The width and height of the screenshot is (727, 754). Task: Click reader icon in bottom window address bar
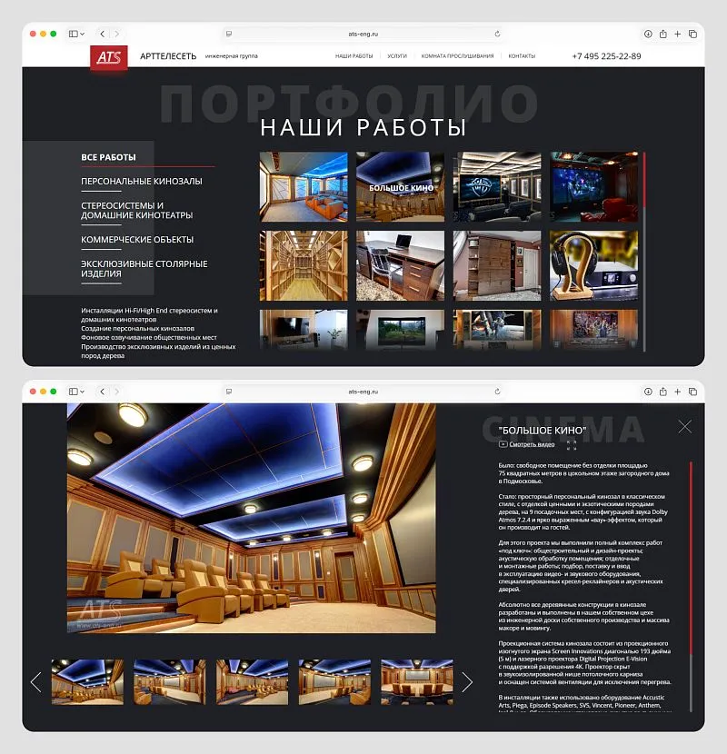click(x=229, y=392)
